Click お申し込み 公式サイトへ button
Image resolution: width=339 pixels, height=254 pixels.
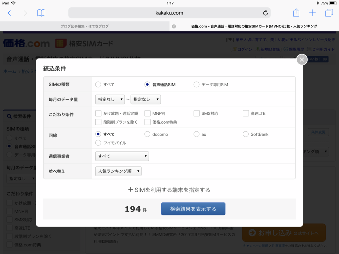pos(284,233)
